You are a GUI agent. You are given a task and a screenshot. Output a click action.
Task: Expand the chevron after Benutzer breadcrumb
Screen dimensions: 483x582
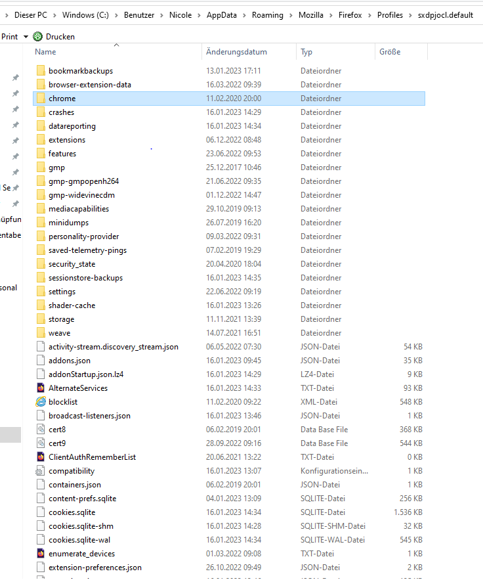(x=161, y=15)
